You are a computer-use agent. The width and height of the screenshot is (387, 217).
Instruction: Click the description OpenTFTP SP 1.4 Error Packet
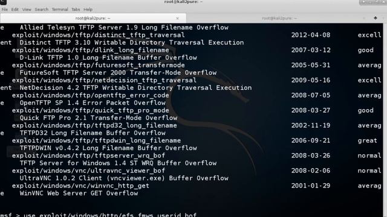tap(93, 103)
